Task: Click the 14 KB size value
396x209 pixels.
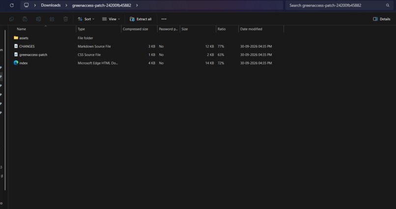Action: 210,63
